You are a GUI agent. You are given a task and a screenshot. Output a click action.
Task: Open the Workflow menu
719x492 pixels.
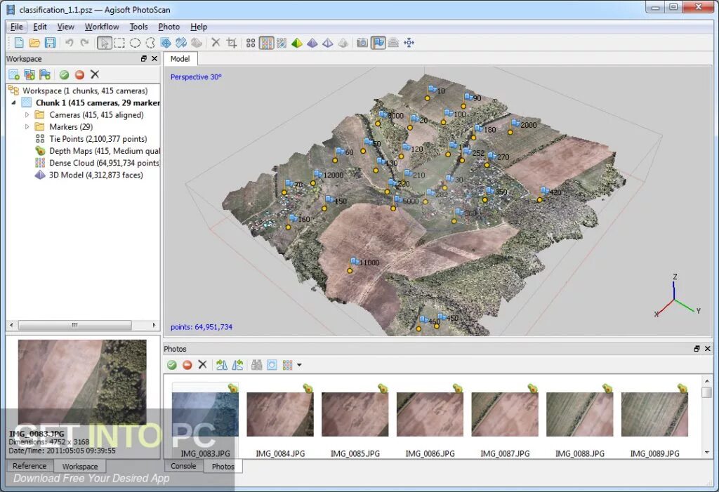pyautogui.click(x=102, y=27)
